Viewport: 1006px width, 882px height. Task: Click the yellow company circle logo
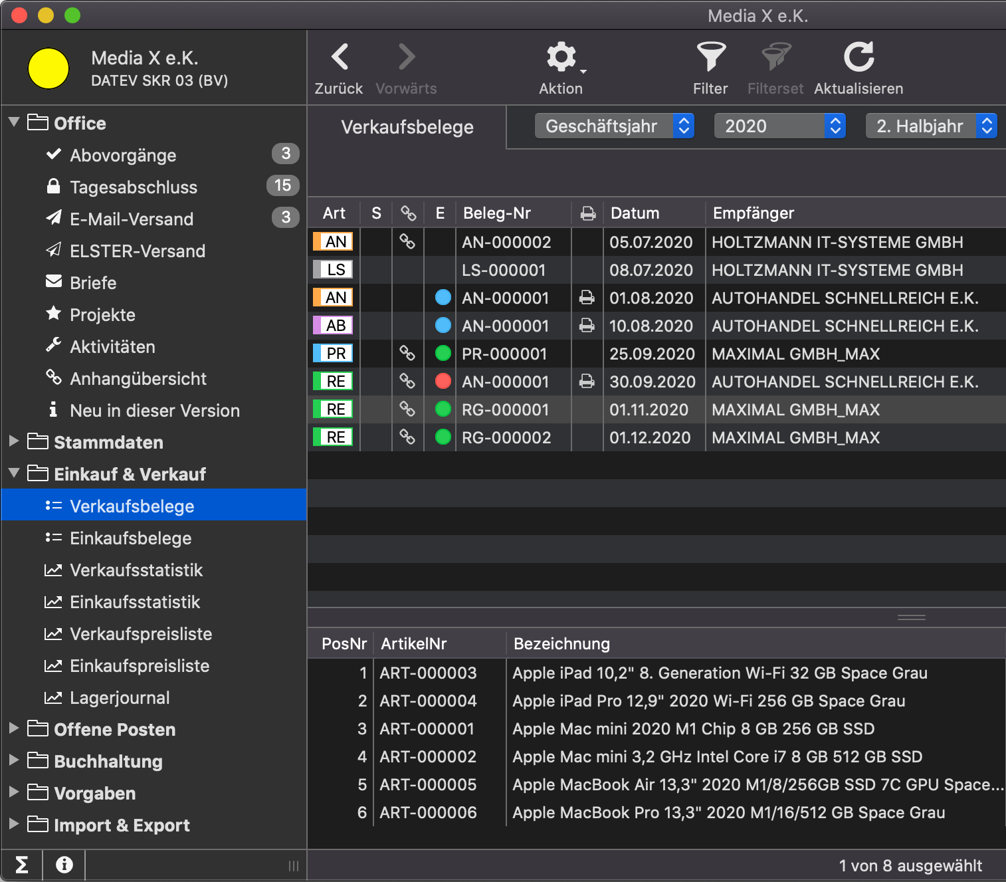point(49,68)
